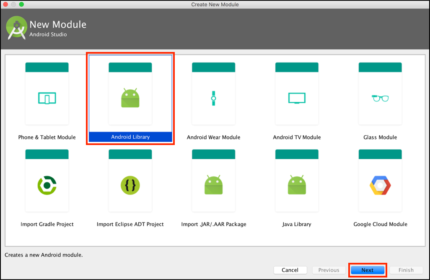Select the Import Gradle Project icon
This screenshot has width=430, height=280.
click(x=47, y=185)
